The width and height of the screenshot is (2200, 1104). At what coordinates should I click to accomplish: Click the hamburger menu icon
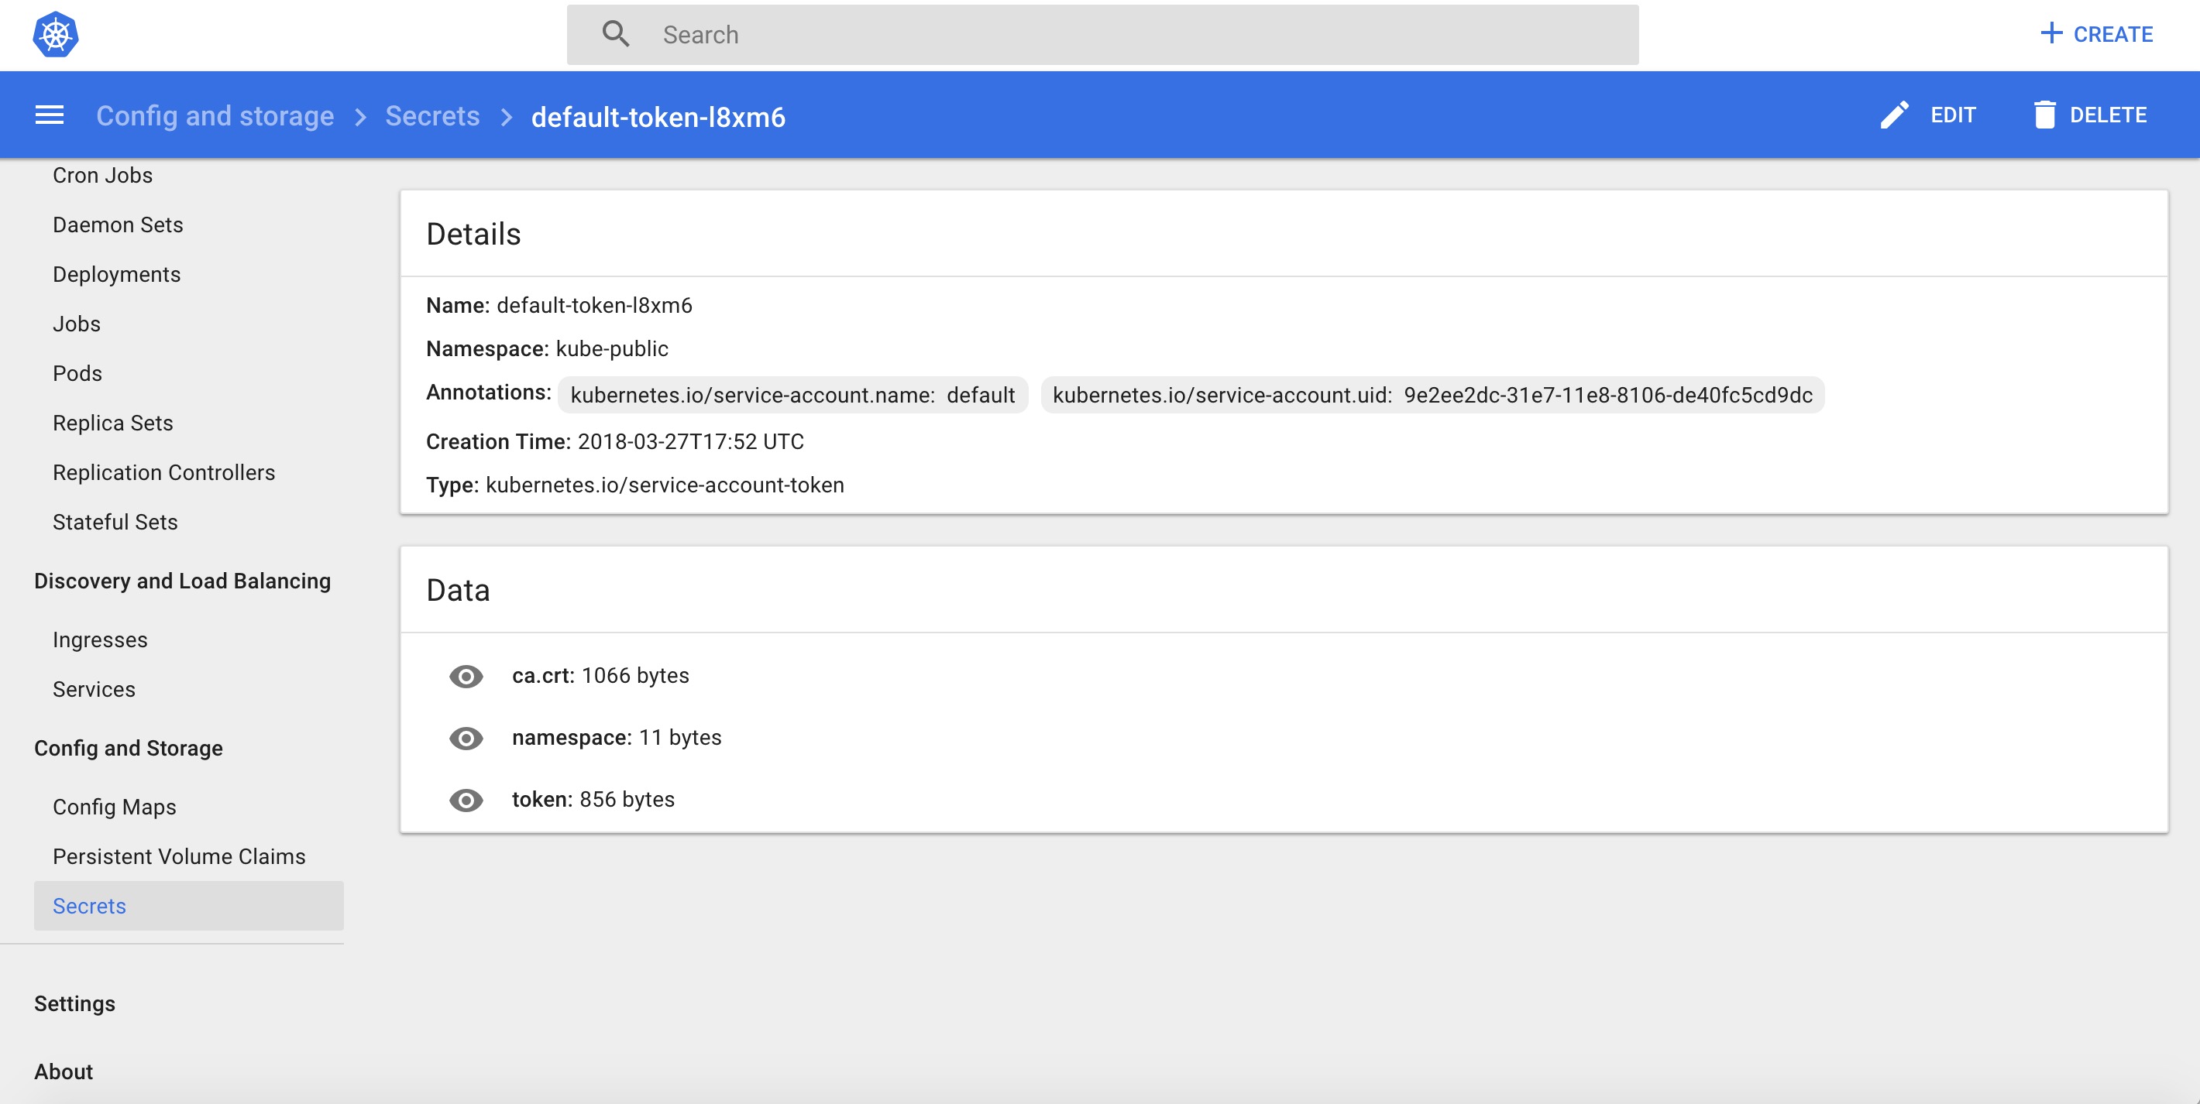pos(48,115)
